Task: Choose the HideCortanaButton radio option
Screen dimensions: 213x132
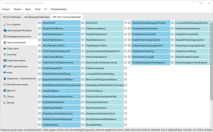Action: (x=39, y=57)
